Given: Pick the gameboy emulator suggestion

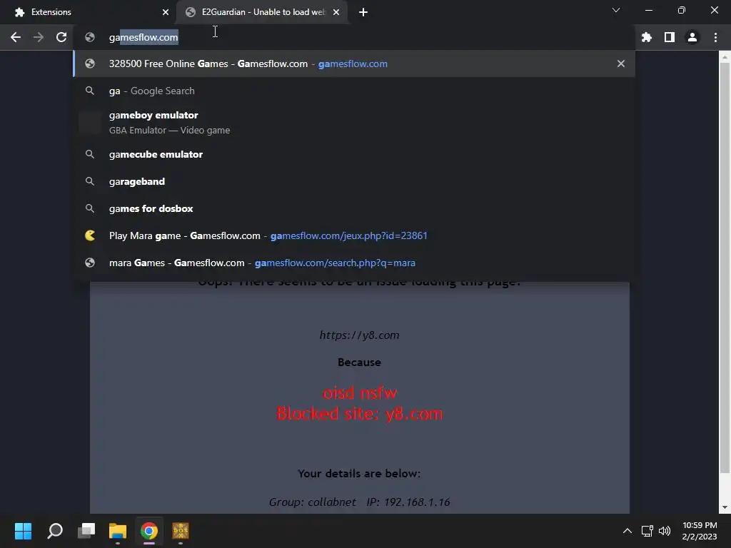Looking at the screenshot, I should (354, 123).
